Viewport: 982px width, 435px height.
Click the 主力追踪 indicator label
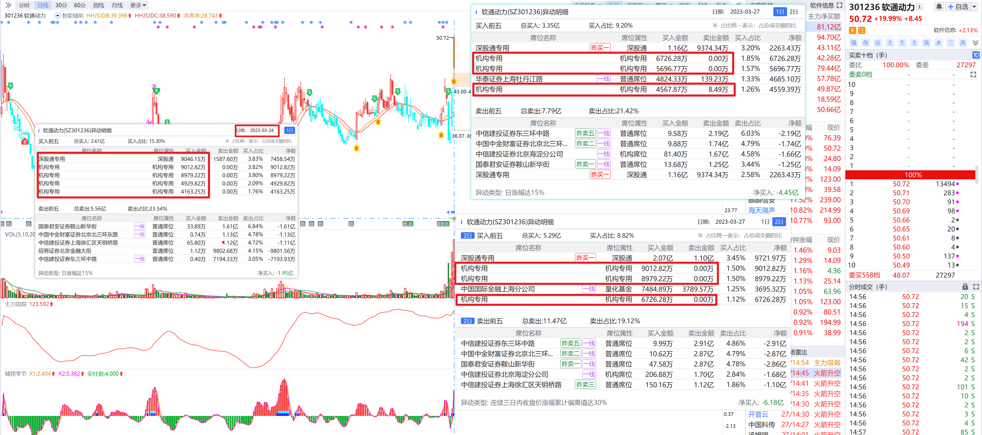pos(16,304)
